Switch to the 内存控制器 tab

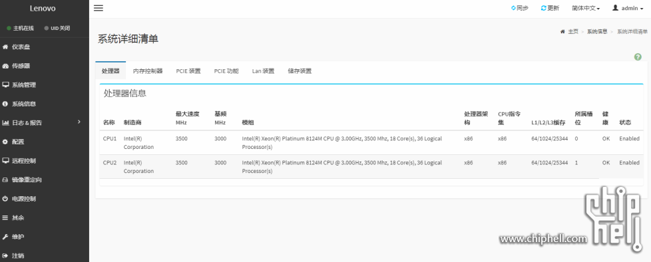tap(147, 71)
